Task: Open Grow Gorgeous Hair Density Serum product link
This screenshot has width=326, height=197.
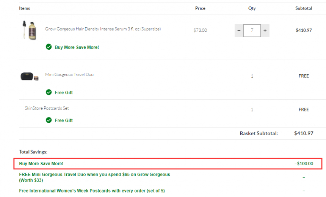Action: click(x=103, y=29)
